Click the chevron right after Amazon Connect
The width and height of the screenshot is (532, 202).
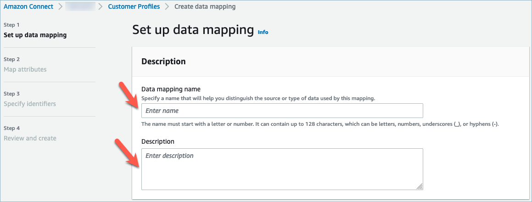click(60, 7)
